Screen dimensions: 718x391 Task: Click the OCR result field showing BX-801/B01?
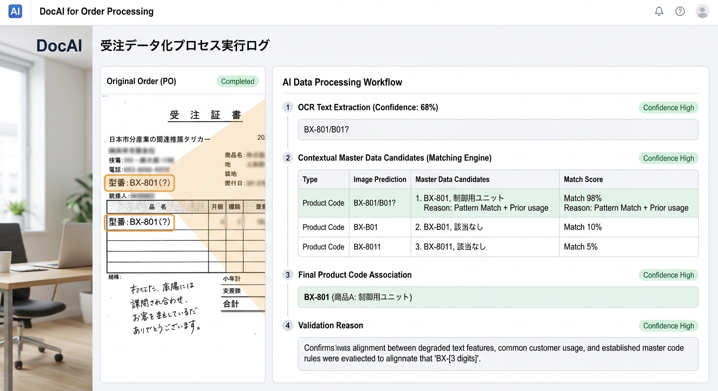coord(498,129)
